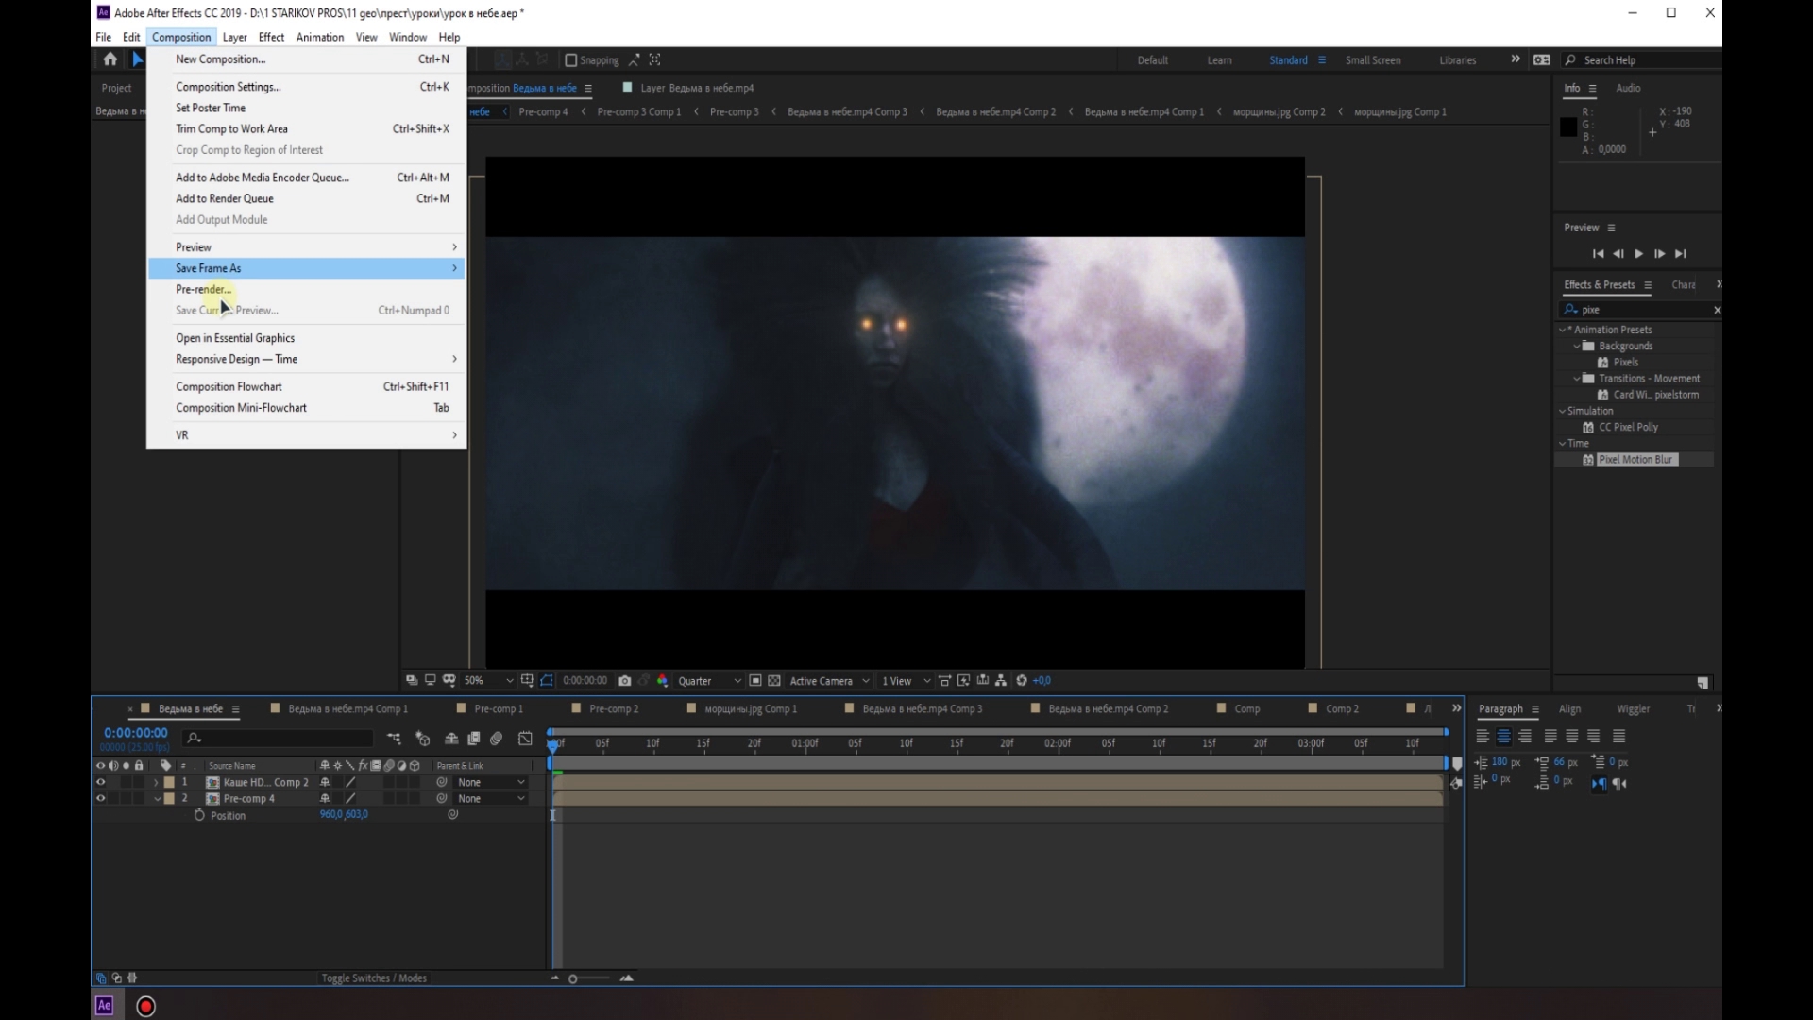This screenshot has width=1813, height=1020.
Task: Open the Quarter resolution dropdown
Action: click(x=708, y=681)
